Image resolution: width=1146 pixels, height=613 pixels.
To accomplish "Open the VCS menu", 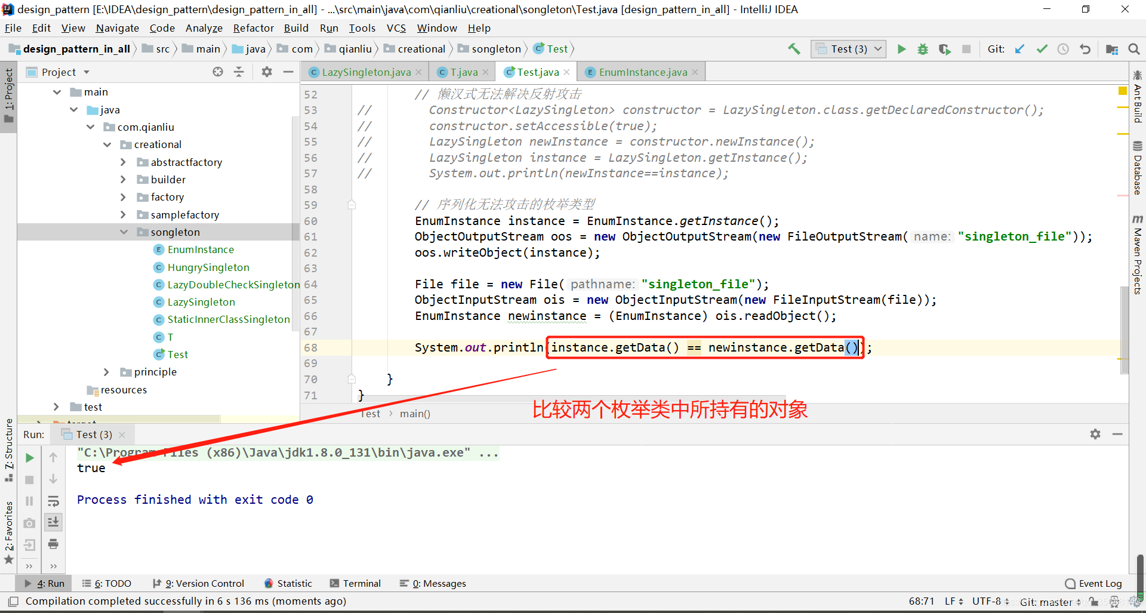I will (396, 28).
